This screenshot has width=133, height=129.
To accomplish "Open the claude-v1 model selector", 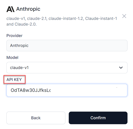I will pos(67,68).
